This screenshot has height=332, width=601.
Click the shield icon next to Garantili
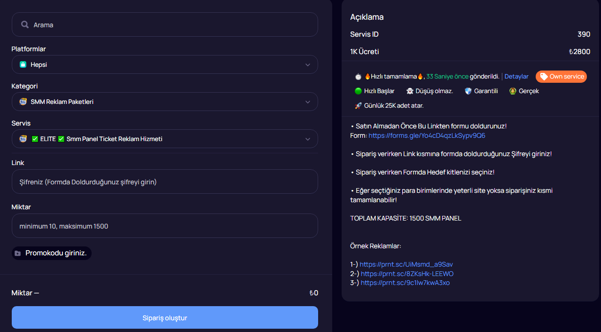click(x=468, y=91)
